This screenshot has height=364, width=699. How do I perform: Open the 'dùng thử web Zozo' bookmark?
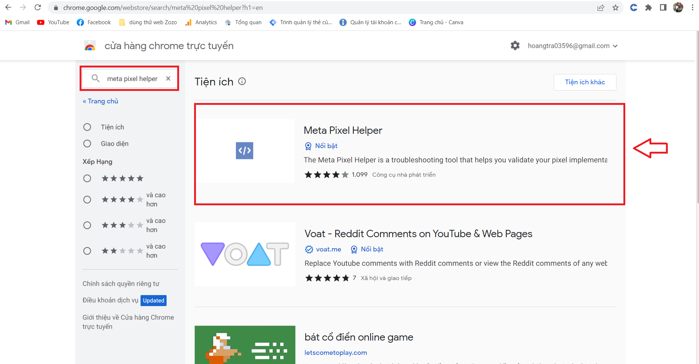(x=148, y=22)
